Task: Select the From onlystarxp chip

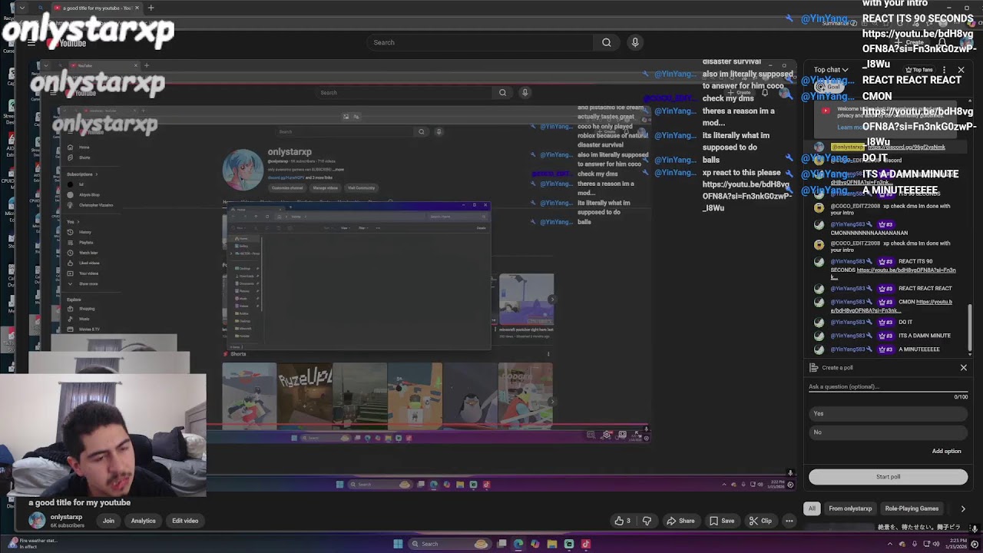Action: coord(850,508)
